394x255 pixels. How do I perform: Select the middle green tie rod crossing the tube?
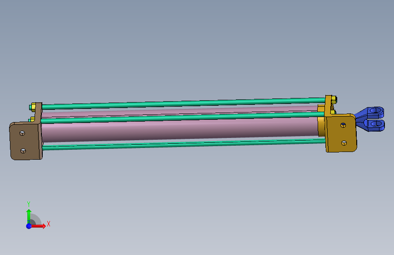pos(183,118)
